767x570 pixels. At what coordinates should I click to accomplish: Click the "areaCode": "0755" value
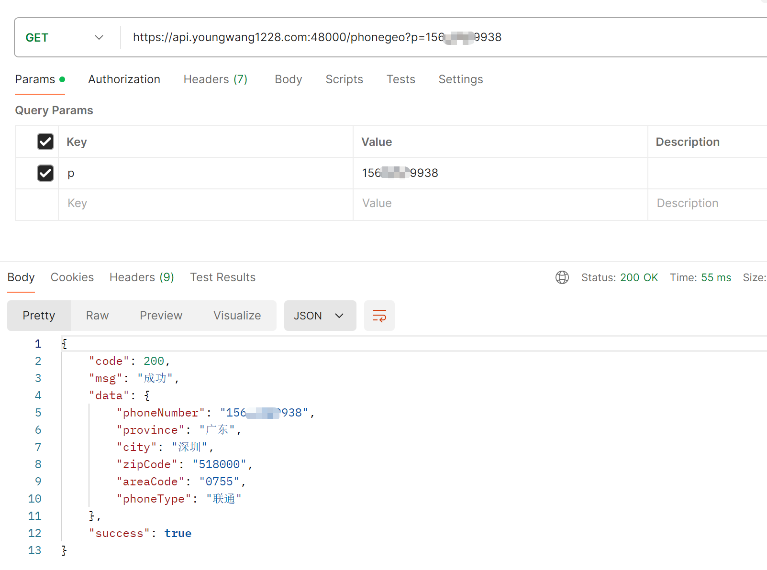[x=220, y=482]
